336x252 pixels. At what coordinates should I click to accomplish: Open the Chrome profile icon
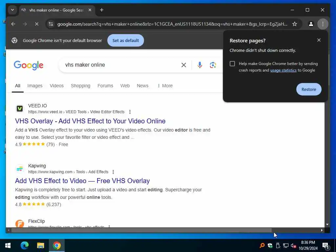click(x=311, y=24)
